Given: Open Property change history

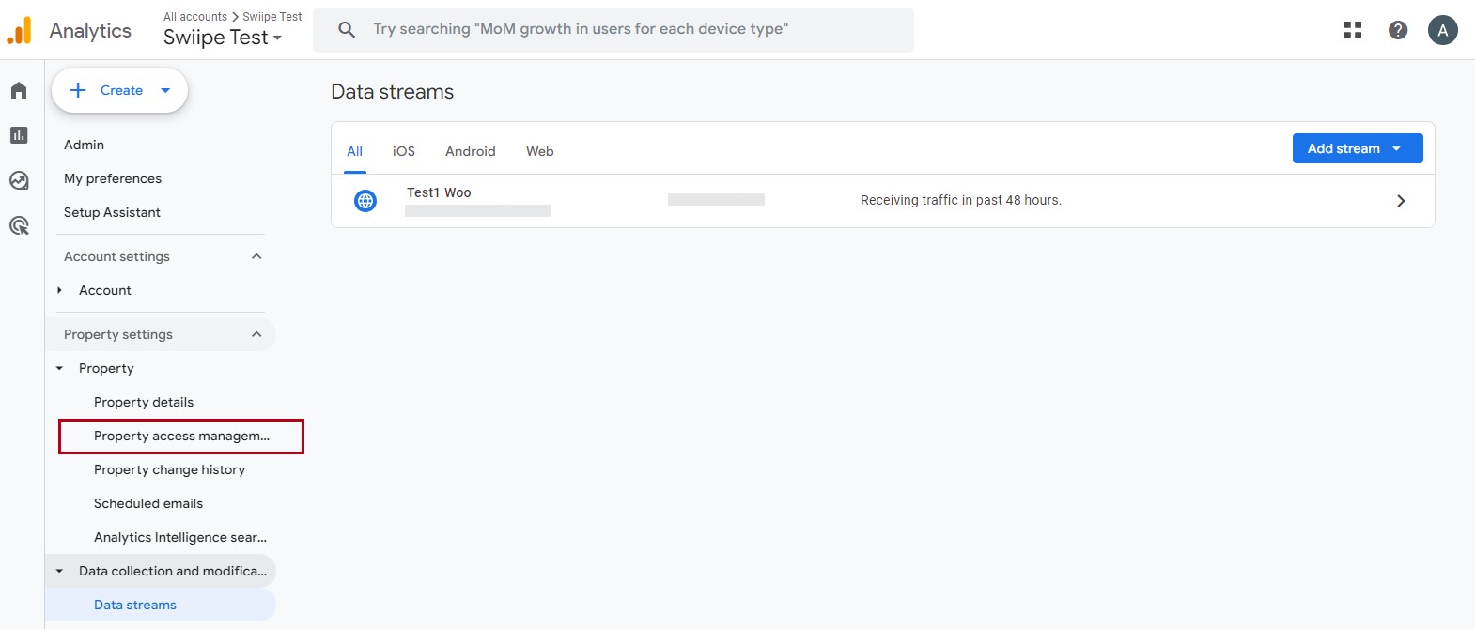Looking at the screenshot, I should [x=169, y=469].
